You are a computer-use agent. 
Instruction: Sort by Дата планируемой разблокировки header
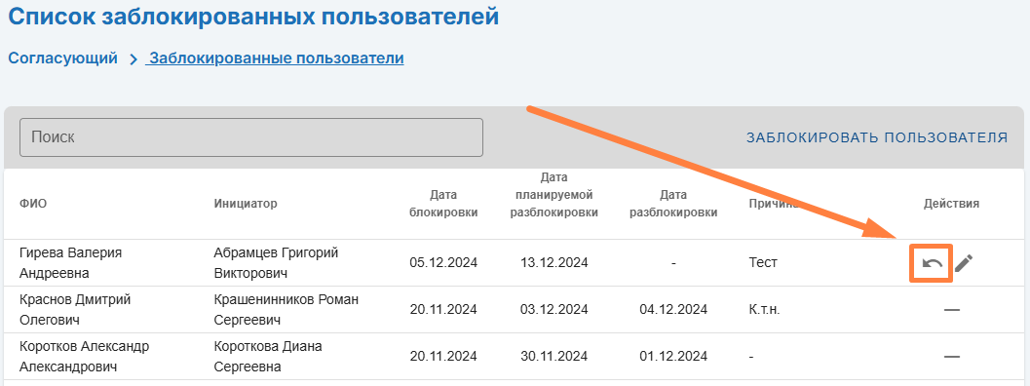click(554, 195)
